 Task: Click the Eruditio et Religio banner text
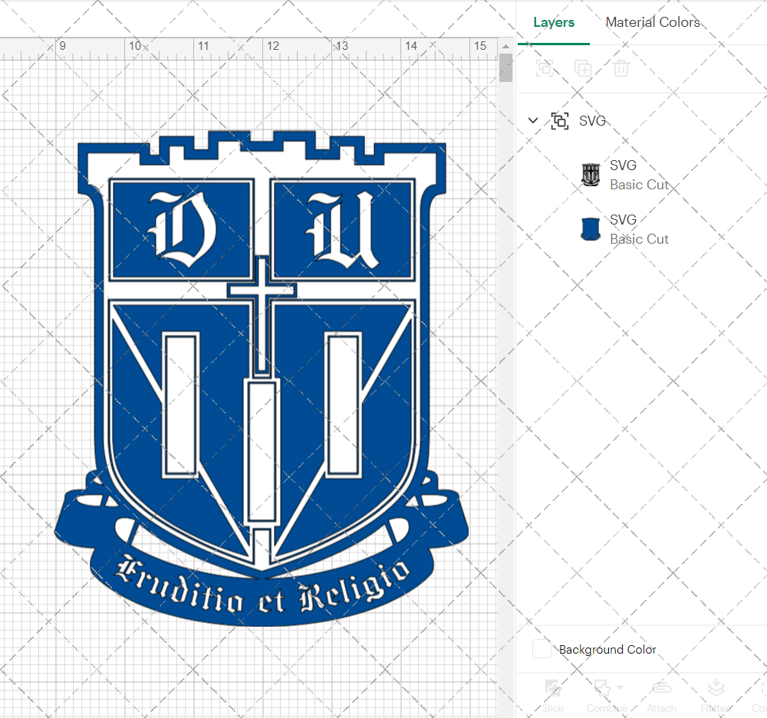262,584
